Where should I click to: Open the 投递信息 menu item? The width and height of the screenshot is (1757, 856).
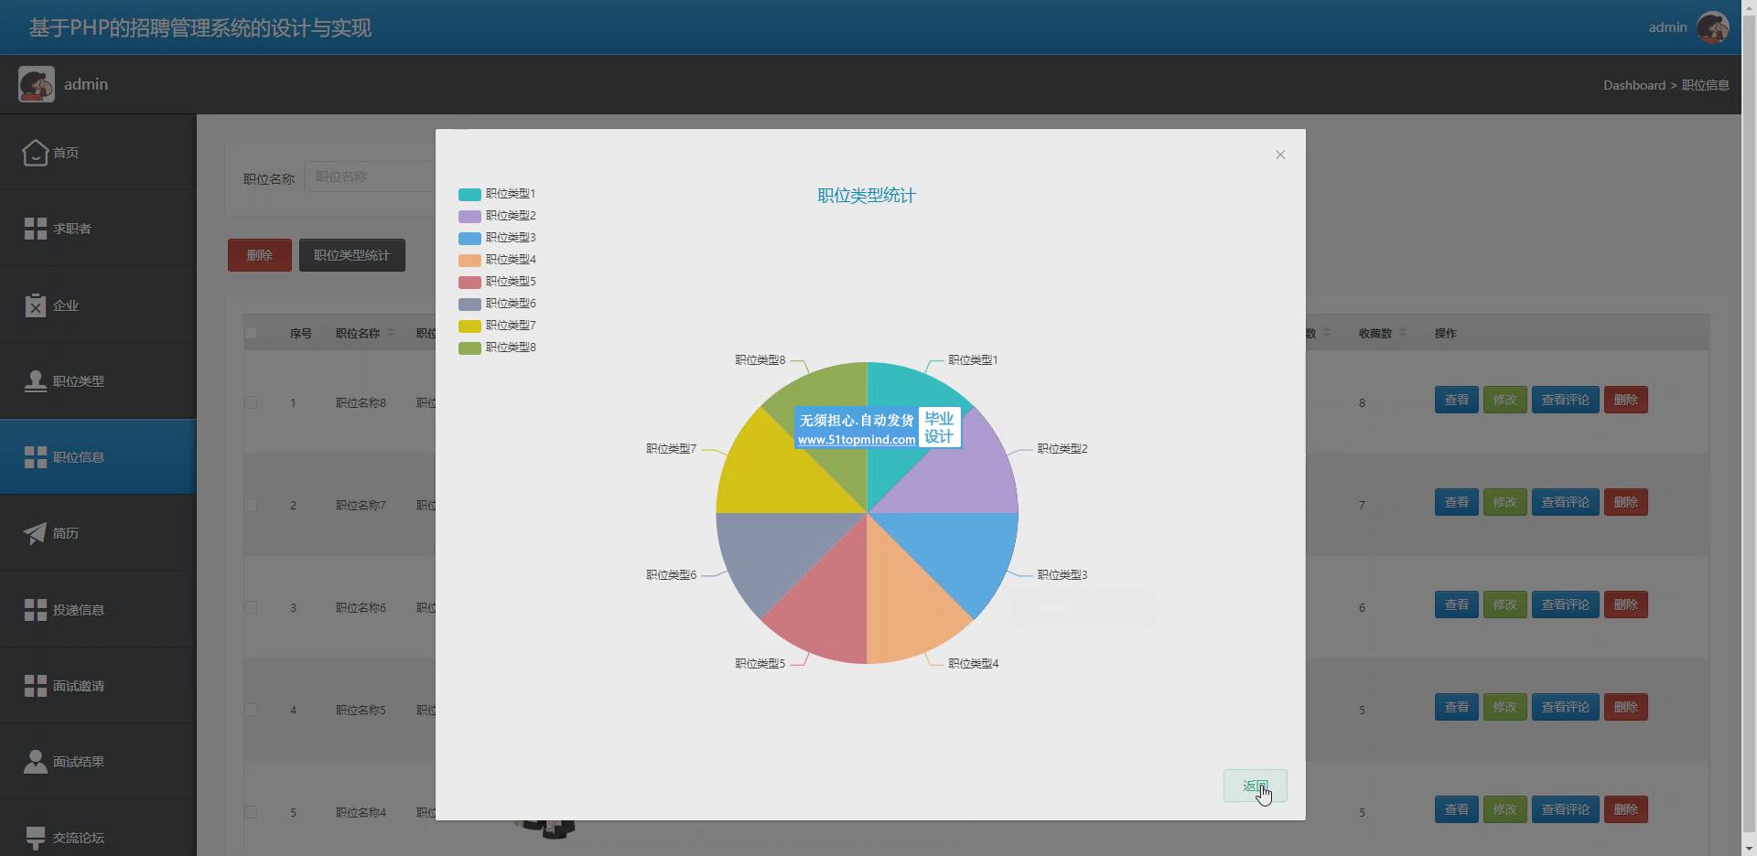point(98,610)
